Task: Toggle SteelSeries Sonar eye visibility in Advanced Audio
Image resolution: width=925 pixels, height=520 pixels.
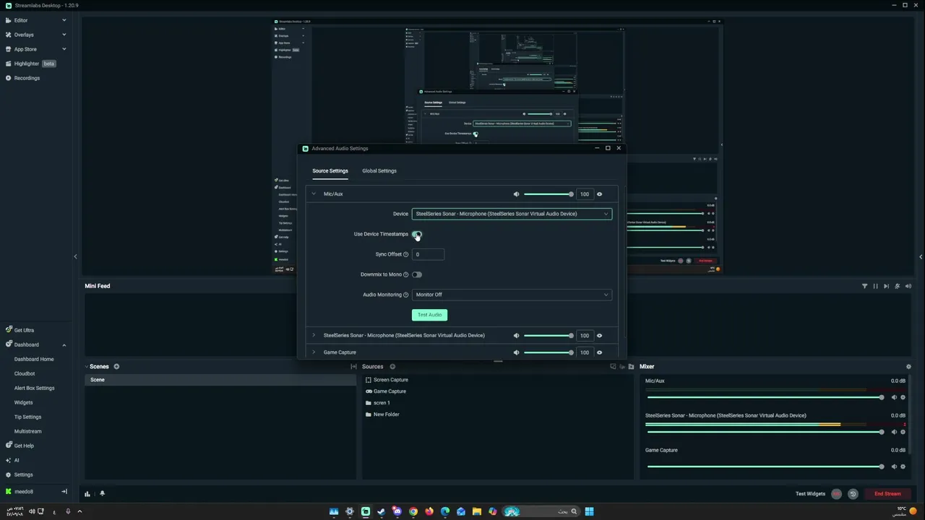Action: (x=599, y=335)
